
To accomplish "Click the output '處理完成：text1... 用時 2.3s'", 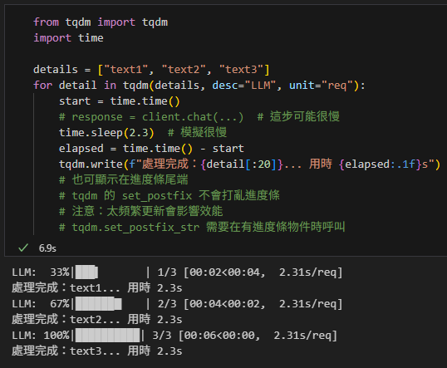I will click(x=97, y=288).
